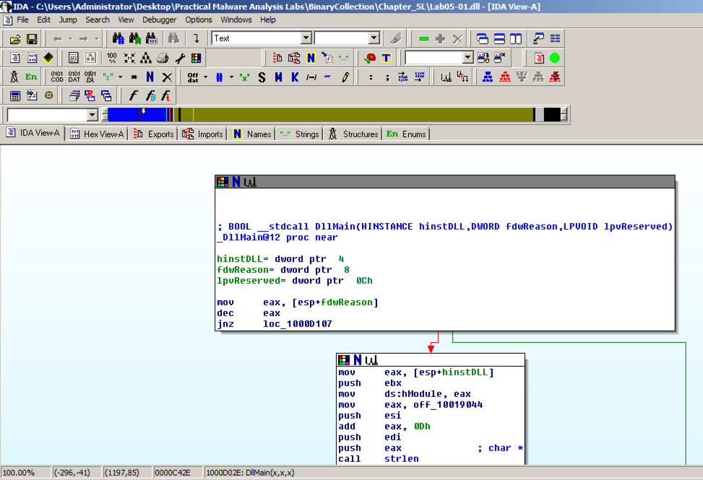
Task: Click the Save floppy disk icon
Action: click(x=32, y=38)
